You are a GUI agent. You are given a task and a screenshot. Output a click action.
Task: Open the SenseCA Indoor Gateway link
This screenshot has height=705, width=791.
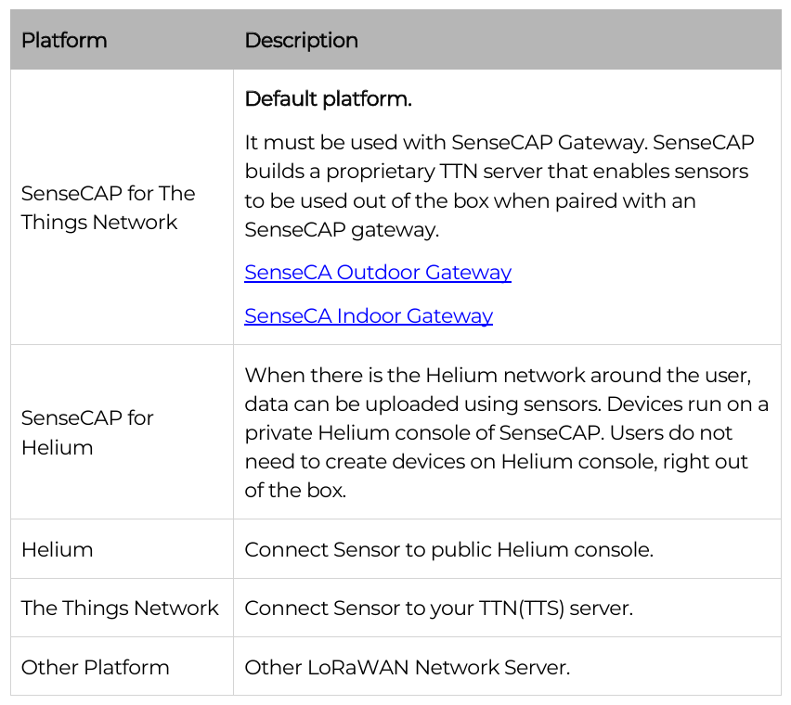(x=369, y=316)
